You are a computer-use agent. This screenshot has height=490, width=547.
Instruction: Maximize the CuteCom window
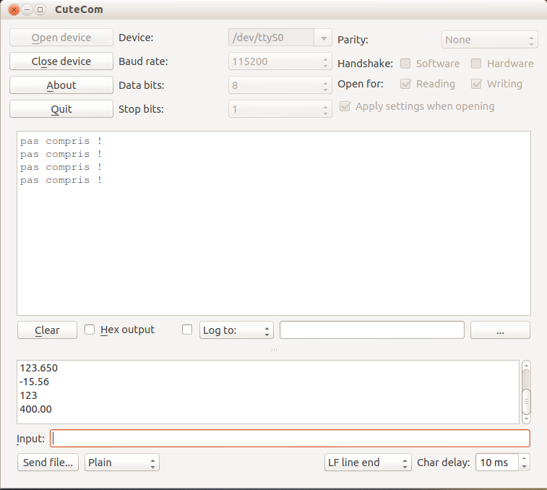click(40, 9)
